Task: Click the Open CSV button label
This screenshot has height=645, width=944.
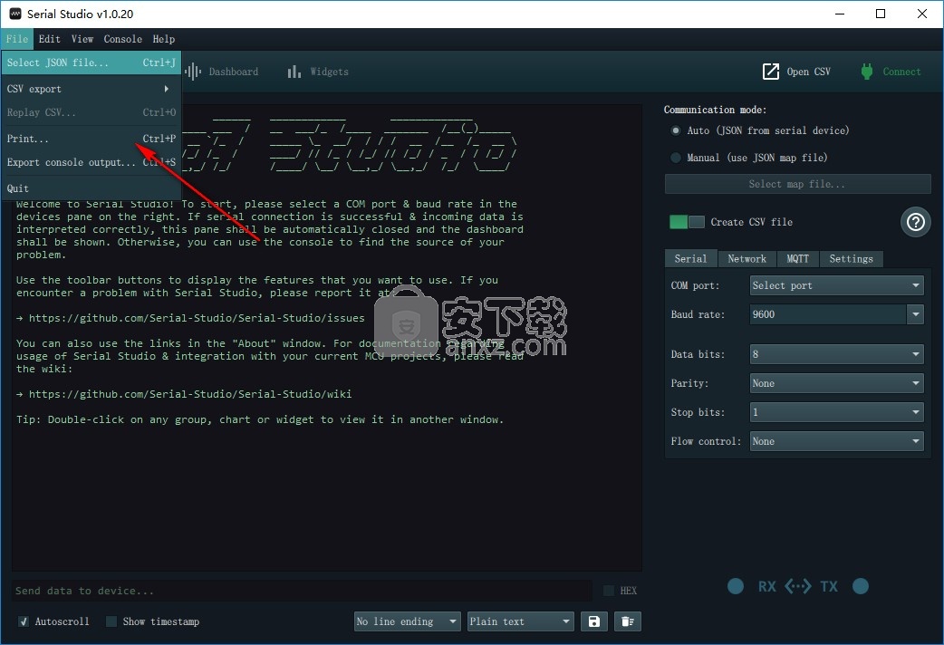Action: pos(808,72)
